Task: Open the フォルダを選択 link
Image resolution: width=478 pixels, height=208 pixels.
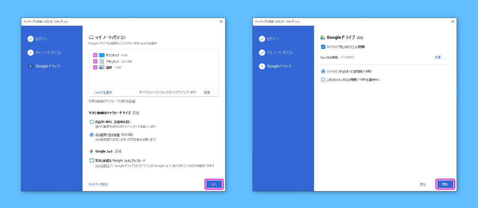Action: (x=103, y=92)
